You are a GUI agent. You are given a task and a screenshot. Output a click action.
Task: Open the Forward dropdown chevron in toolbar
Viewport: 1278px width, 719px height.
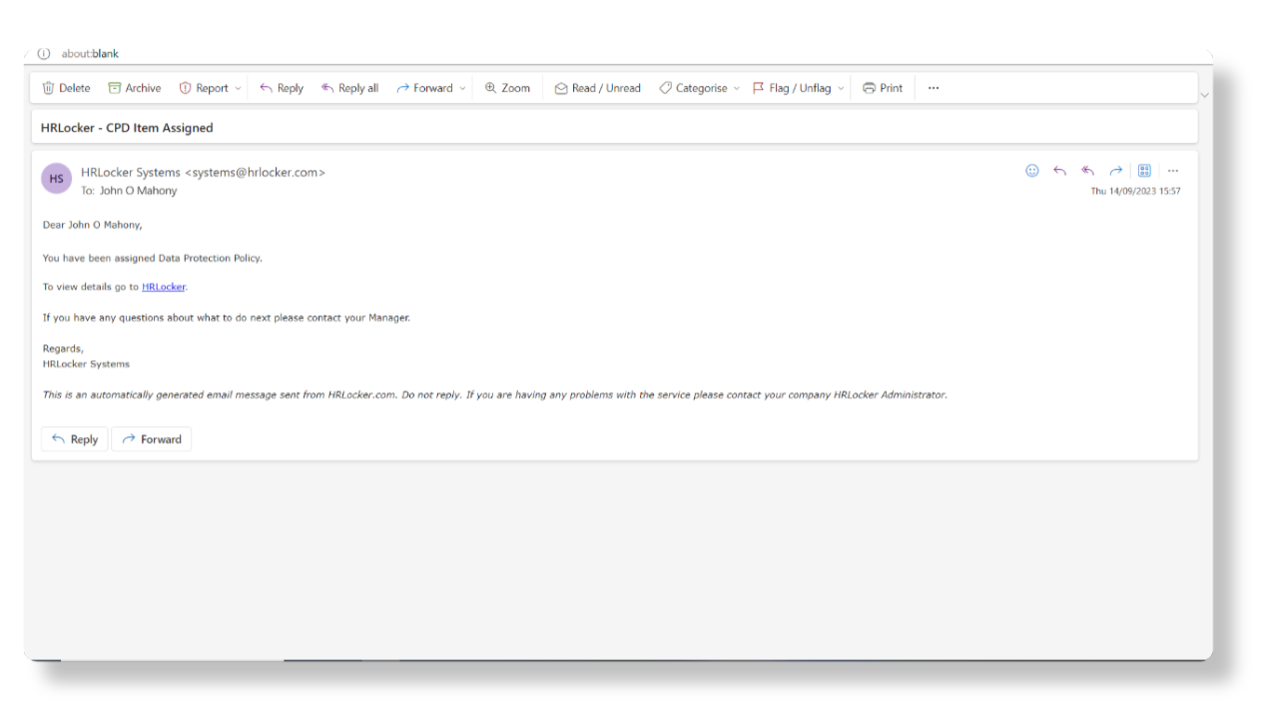click(x=462, y=88)
